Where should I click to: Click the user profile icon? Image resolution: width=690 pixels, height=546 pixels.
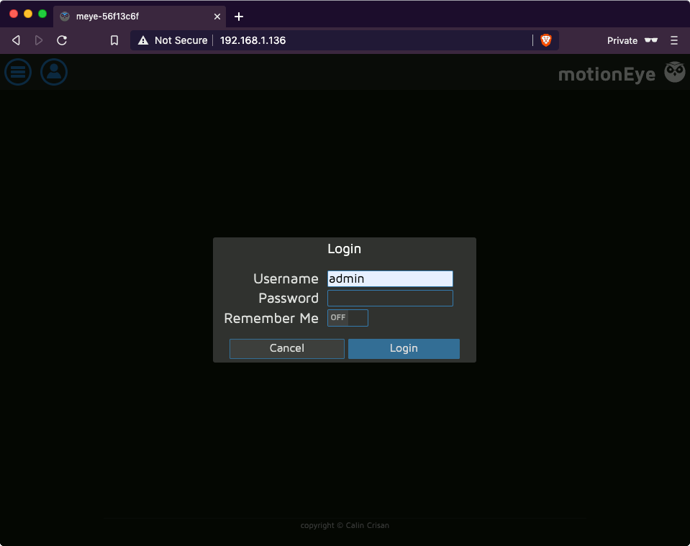54,72
